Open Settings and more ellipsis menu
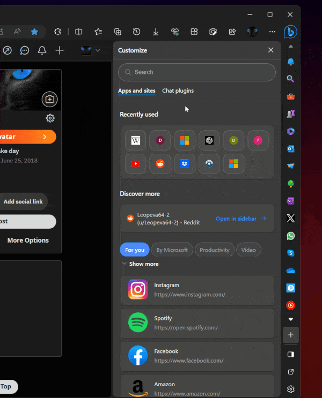This screenshot has height=398, width=322. pos(272,32)
